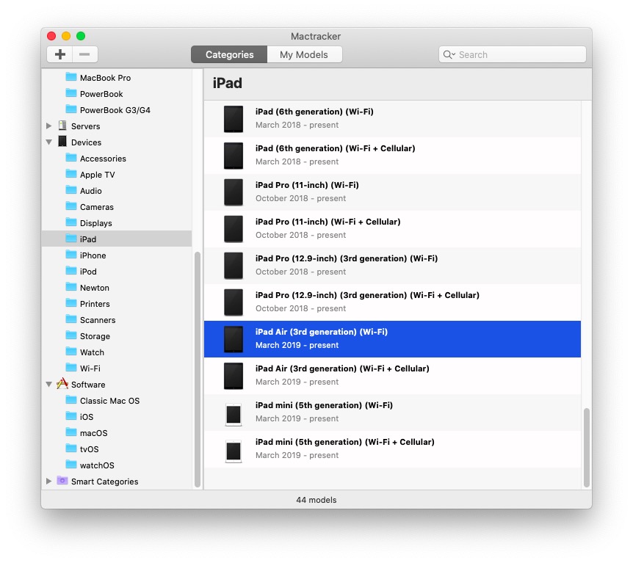
Task: Click the Devices iPad-shaped icon
Action: (62, 141)
